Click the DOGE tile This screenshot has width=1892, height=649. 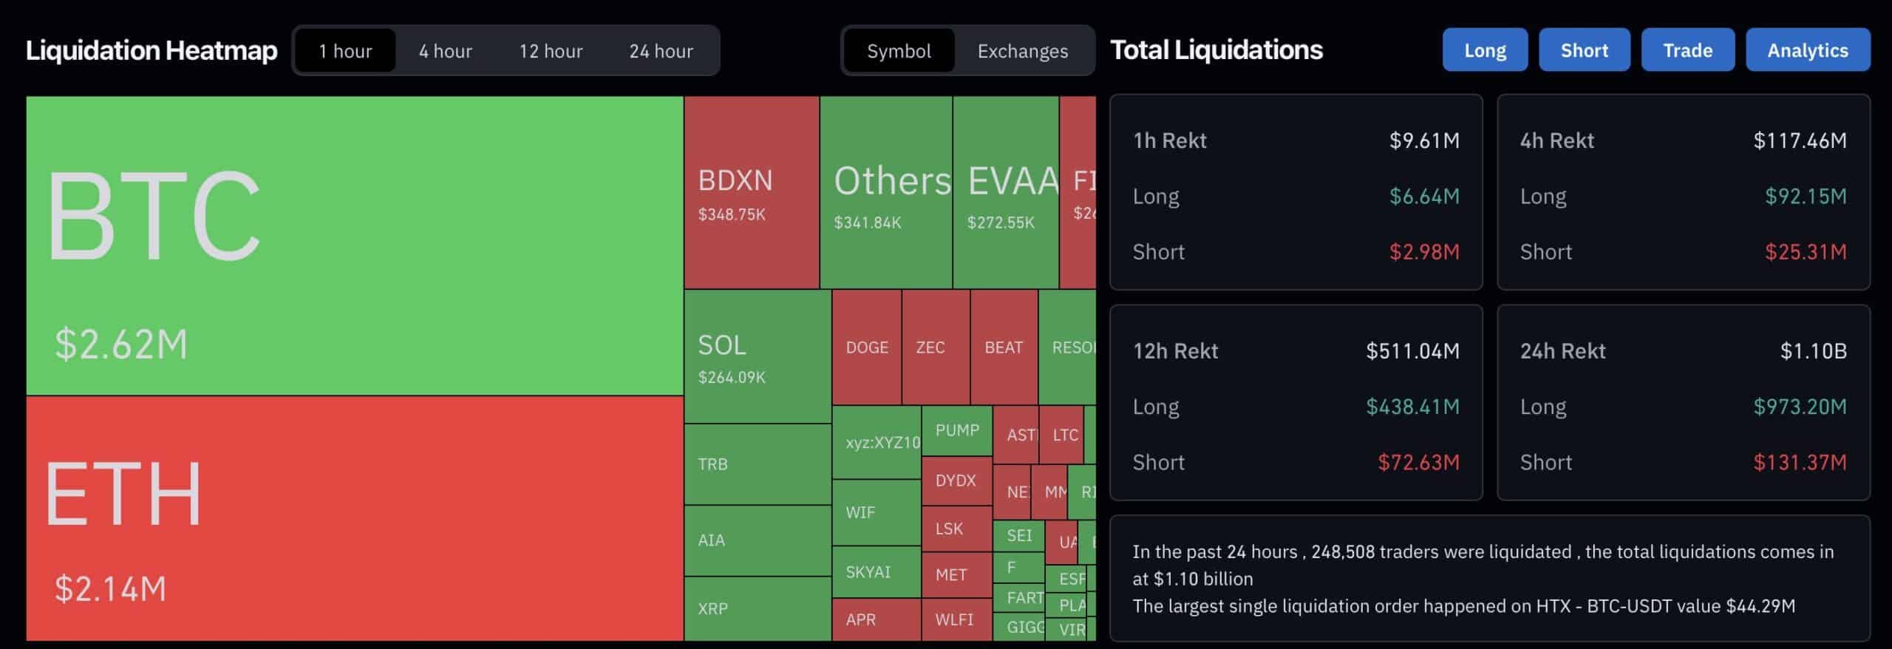pos(866,347)
